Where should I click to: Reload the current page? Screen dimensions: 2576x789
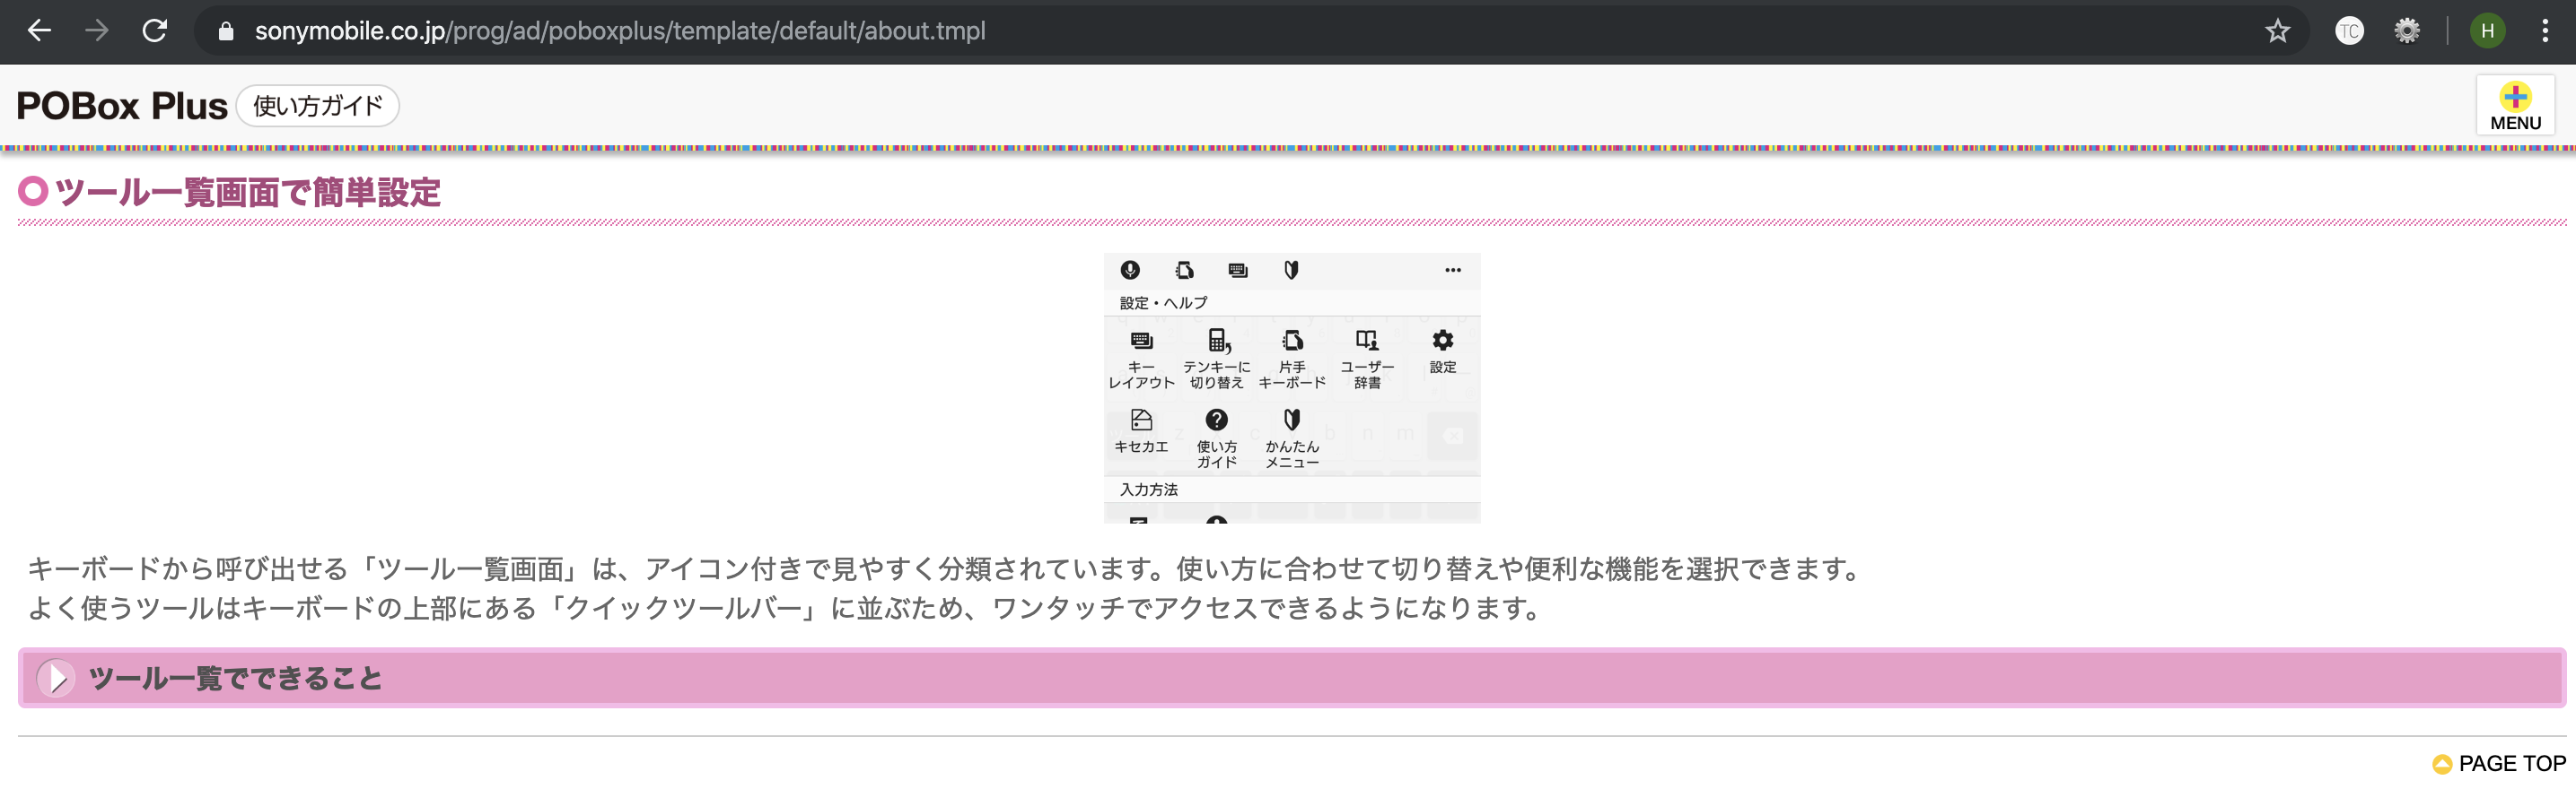[155, 31]
